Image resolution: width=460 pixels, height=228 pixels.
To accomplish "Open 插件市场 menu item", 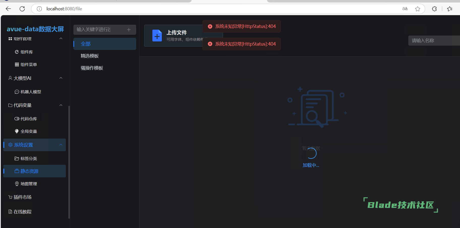I will [x=35, y=197].
